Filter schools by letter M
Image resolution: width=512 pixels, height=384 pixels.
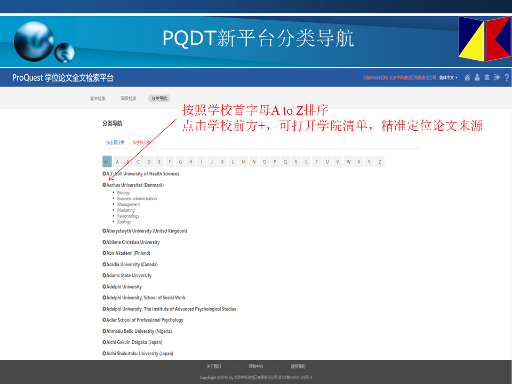pyautogui.click(x=243, y=162)
